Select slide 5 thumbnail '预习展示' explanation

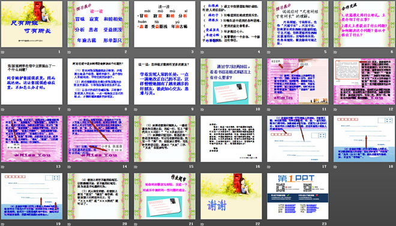[298, 24]
